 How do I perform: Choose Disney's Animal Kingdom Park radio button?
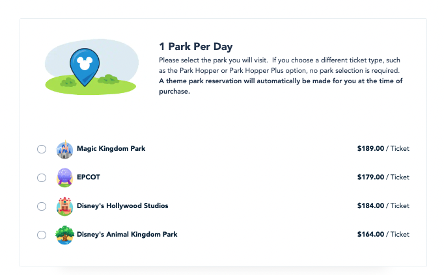(42, 235)
